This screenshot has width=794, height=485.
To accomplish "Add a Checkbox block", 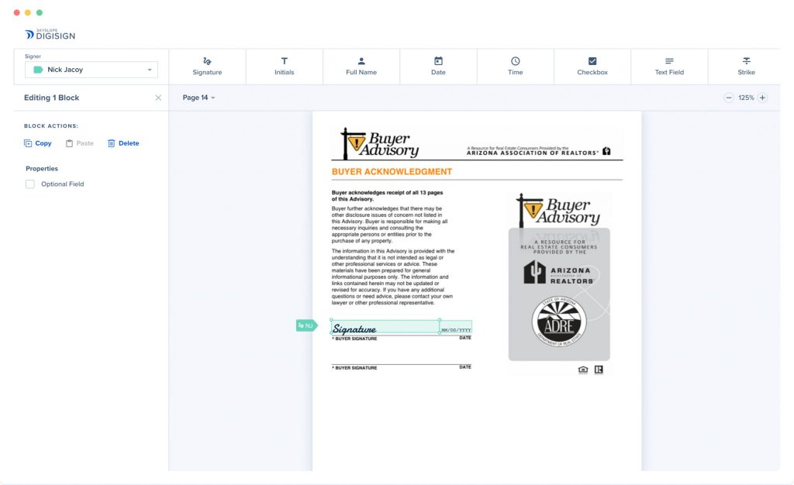I will (x=592, y=66).
